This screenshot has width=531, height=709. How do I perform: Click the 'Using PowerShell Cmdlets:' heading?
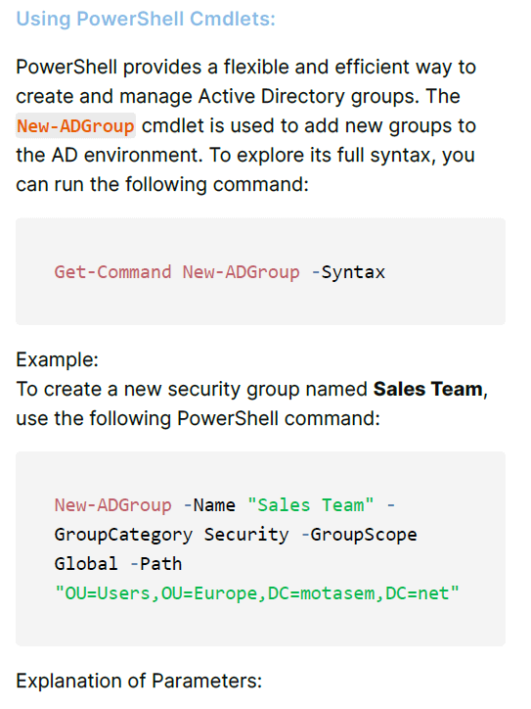tap(146, 19)
